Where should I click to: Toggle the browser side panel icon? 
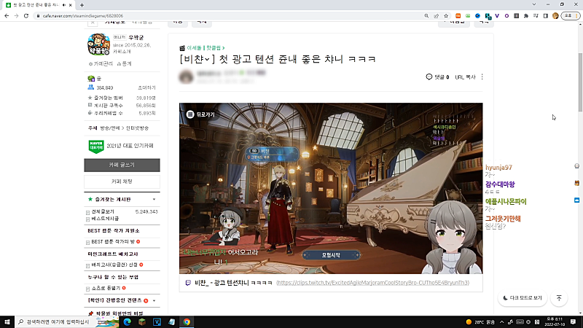click(545, 16)
